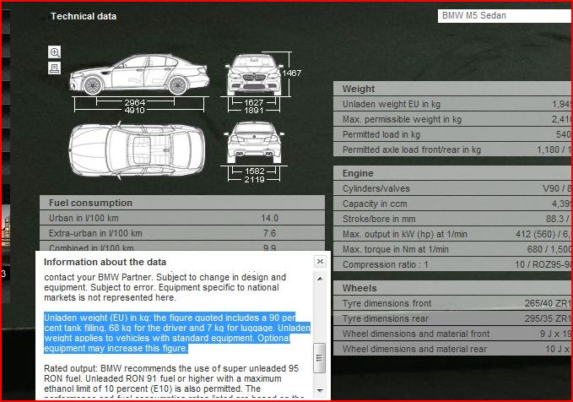Click the Extra-urban in l/100 km row

182,233
